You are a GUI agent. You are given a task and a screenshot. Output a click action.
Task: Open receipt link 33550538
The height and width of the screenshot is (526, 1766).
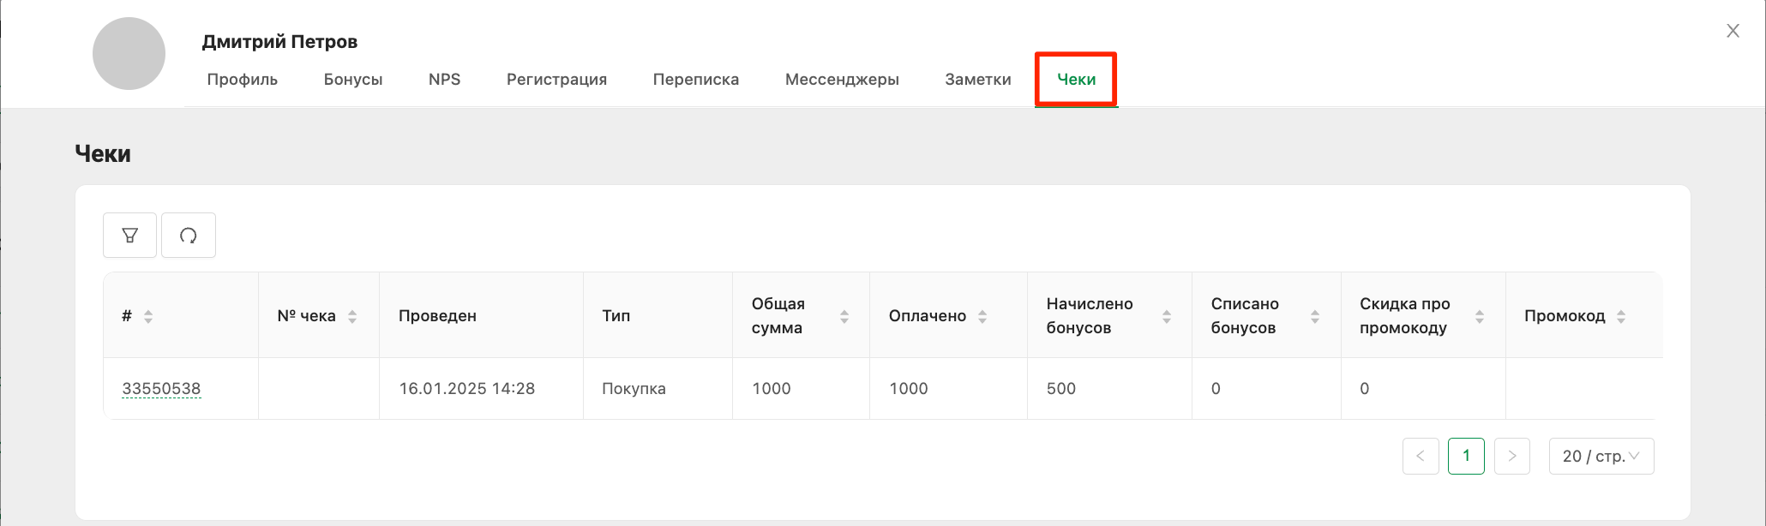pos(161,388)
